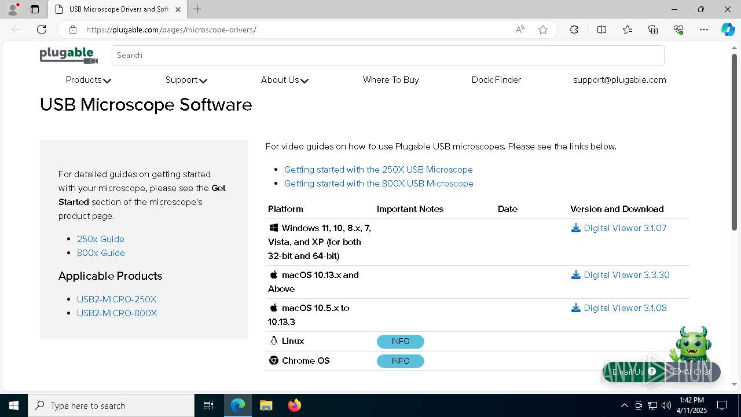Click the page vertical scrollbar thumb
Screen dimensions: 741x417
[735, 142]
